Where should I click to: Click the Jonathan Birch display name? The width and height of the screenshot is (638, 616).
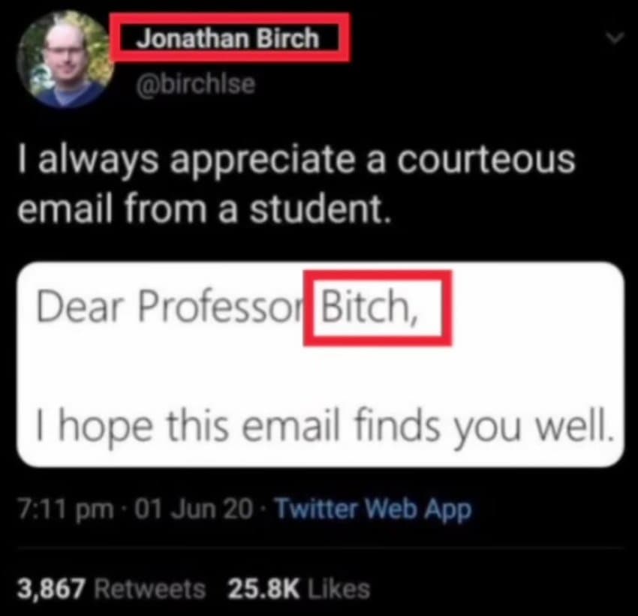coord(228,38)
